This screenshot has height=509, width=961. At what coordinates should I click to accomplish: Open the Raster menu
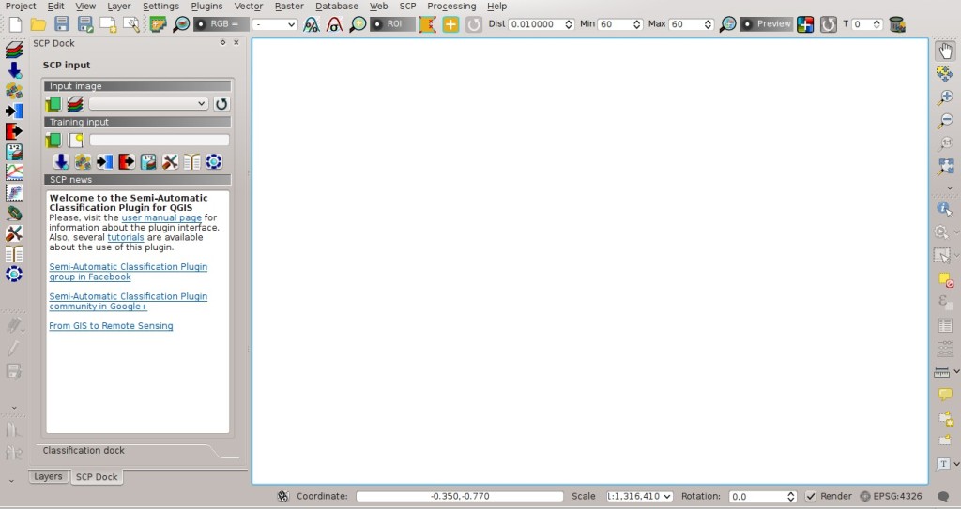(x=289, y=7)
